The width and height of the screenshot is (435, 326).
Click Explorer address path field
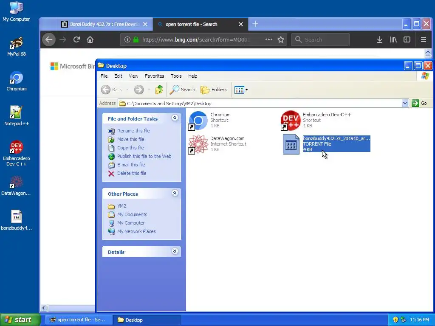click(x=260, y=104)
